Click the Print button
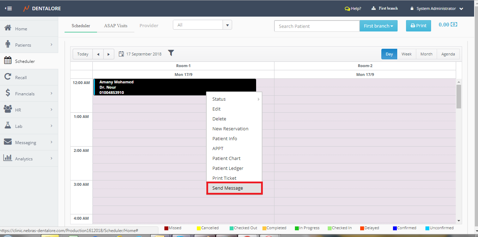This screenshot has height=237, width=478. (x=418, y=26)
